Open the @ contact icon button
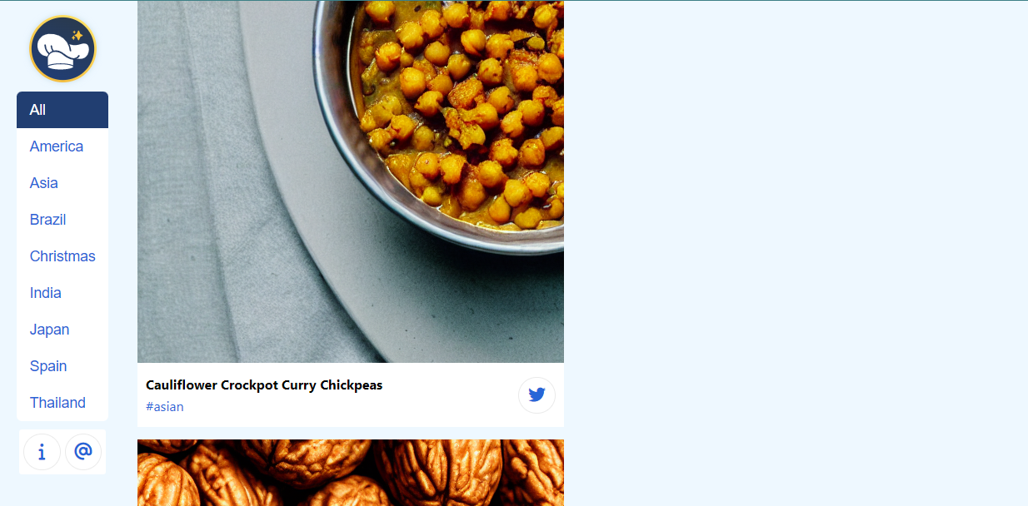Viewport: 1028px width, 506px height. coord(83,452)
